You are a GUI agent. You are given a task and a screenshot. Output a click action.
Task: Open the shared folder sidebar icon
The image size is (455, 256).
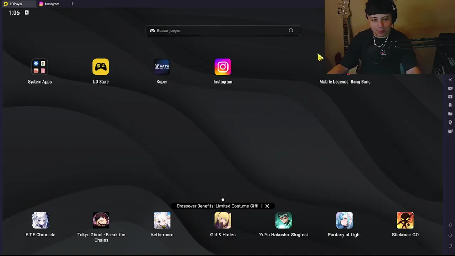pos(450,114)
